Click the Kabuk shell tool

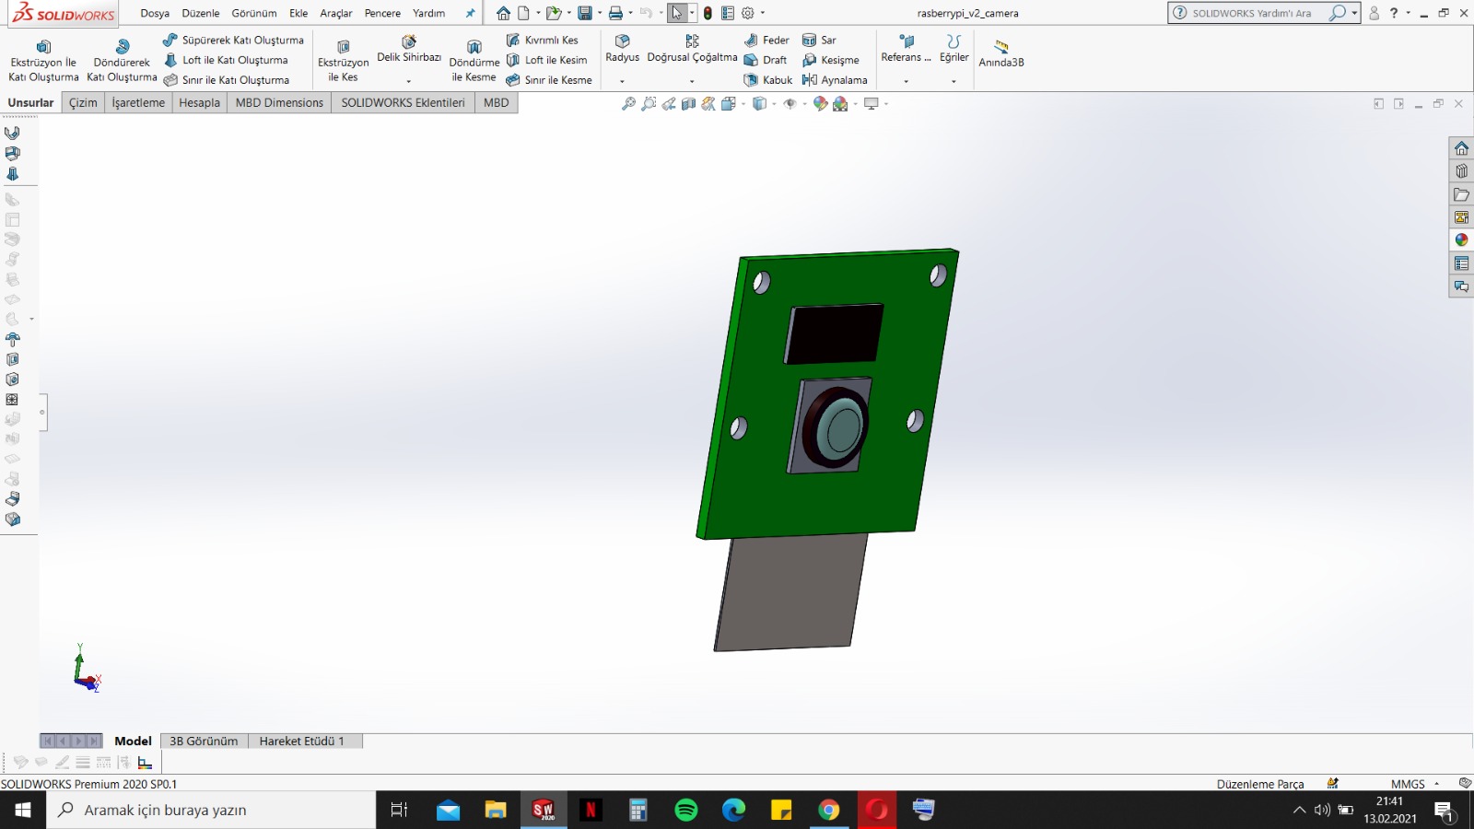768,80
